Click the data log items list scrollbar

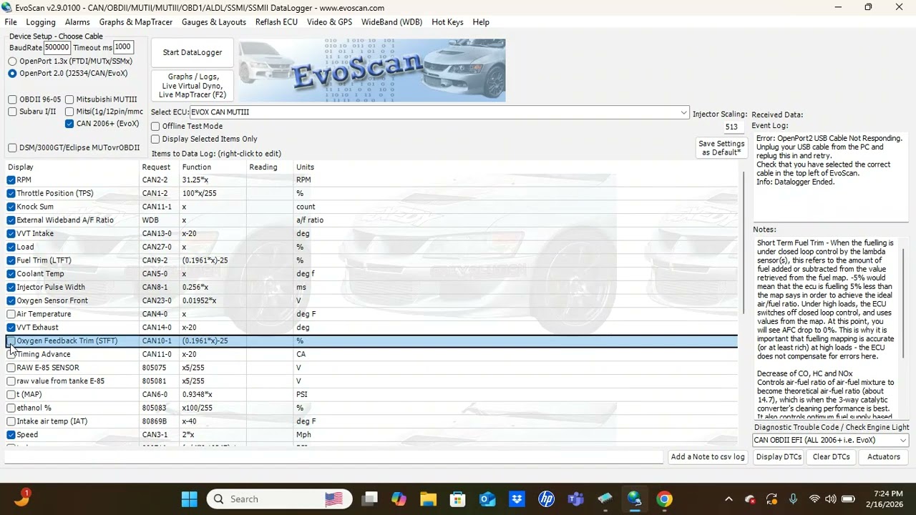coord(744,243)
